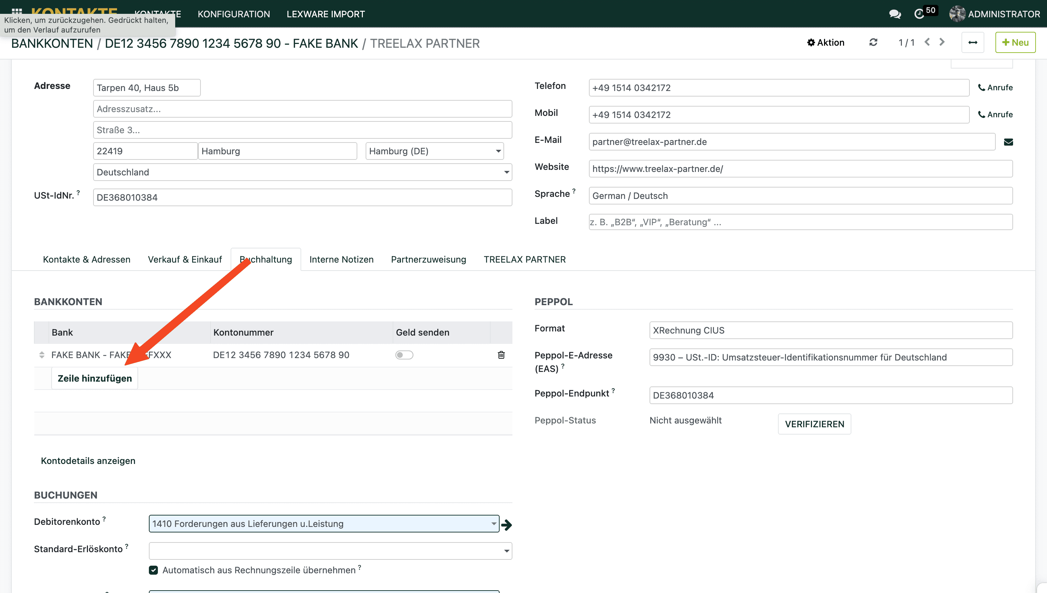Switch to the Verkauf & Einkauf tab
The image size is (1047, 593).
[x=185, y=259]
